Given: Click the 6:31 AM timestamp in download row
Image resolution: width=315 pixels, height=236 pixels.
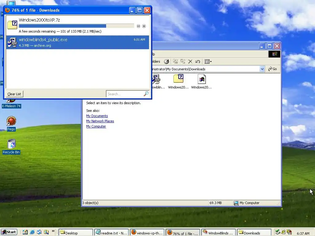Looking at the screenshot, I should click(x=139, y=40).
